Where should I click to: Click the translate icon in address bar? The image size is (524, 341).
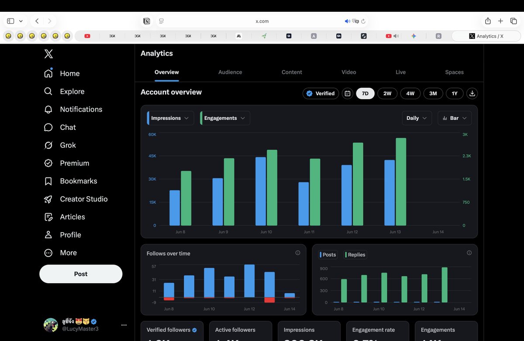(x=355, y=21)
